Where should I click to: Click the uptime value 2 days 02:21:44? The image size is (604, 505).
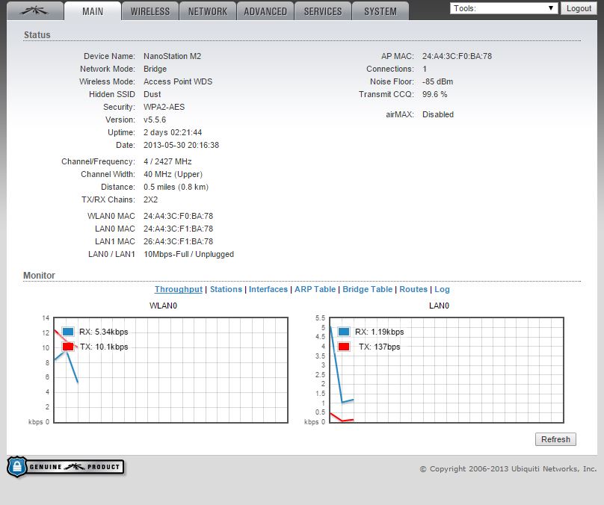pos(173,132)
